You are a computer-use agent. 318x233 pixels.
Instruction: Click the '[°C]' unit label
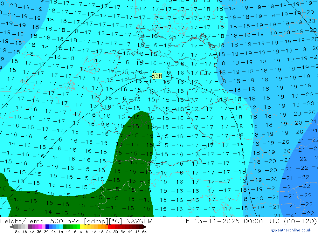pos(116,221)
